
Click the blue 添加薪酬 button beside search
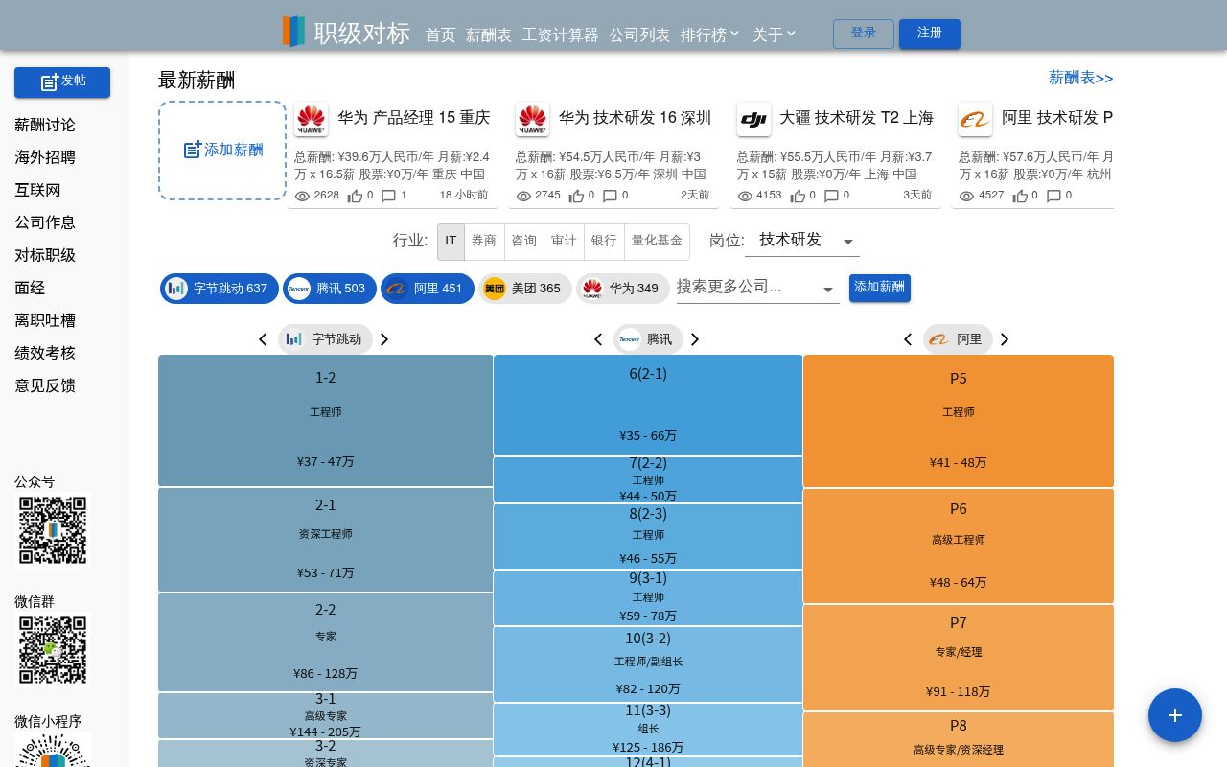pyautogui.click(x=880, y=288)
